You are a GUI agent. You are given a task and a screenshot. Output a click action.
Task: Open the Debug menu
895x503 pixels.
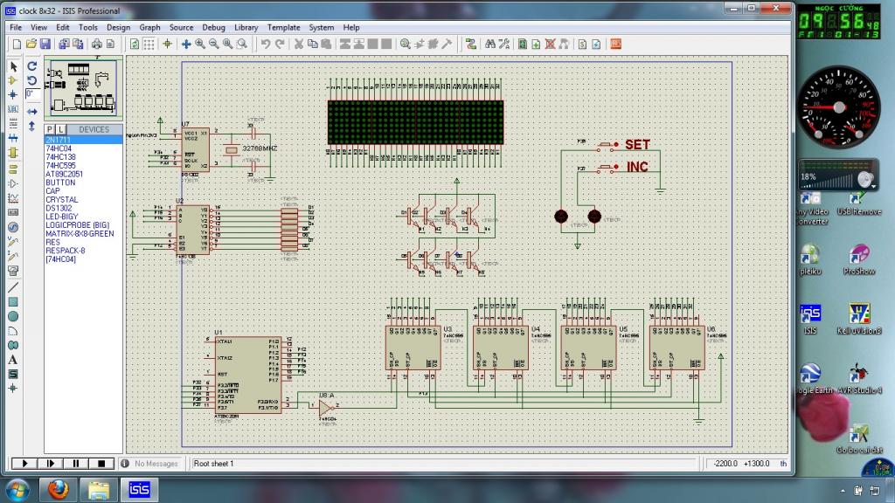213,27
